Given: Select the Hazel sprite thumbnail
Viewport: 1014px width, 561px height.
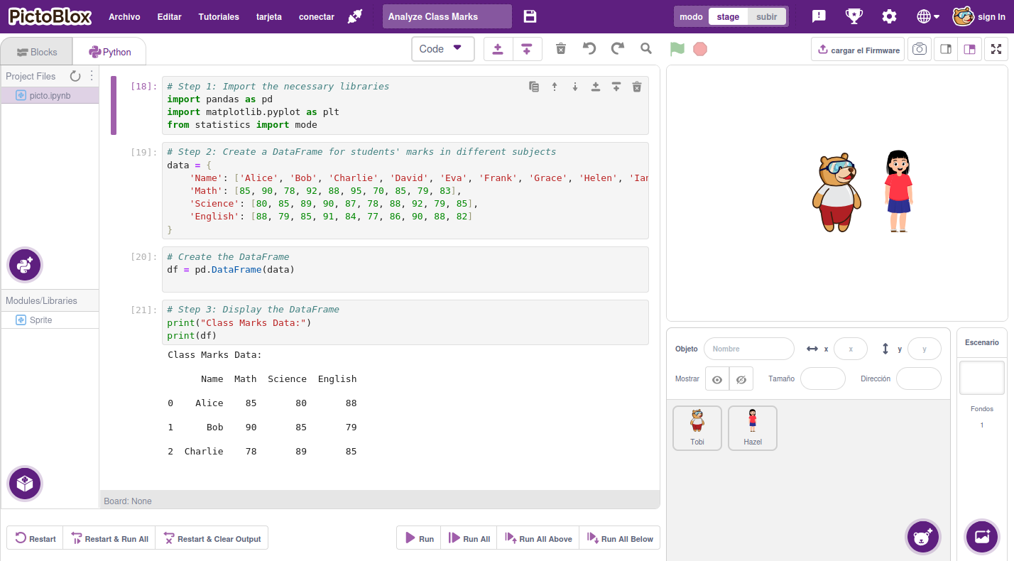Looking at the screenshot, I should (x=752, y=427).
